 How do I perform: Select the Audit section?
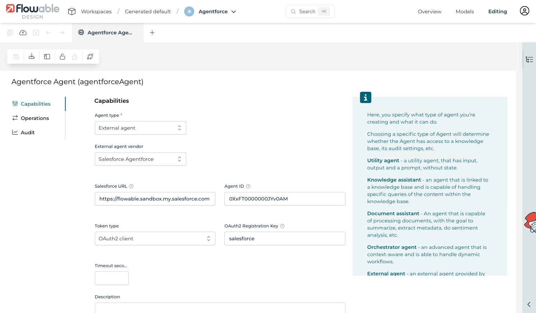28,133
